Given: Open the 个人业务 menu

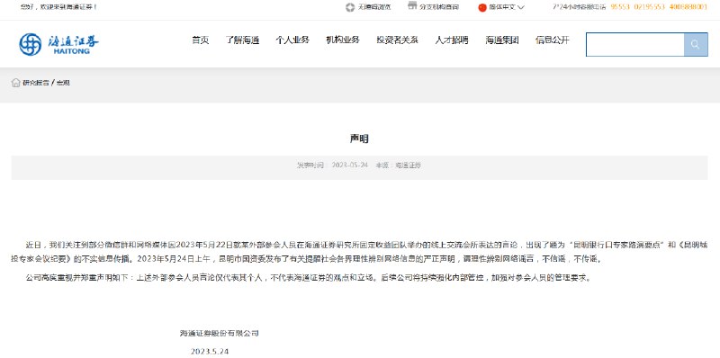Looking at the screenshot, I should (292, 40).
